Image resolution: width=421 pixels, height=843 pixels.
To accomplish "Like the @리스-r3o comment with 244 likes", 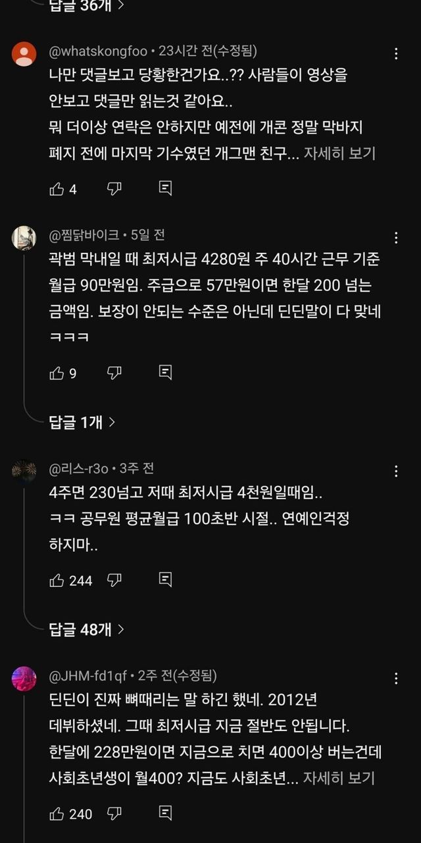I will pyautogui.click(x=57, y=580).
